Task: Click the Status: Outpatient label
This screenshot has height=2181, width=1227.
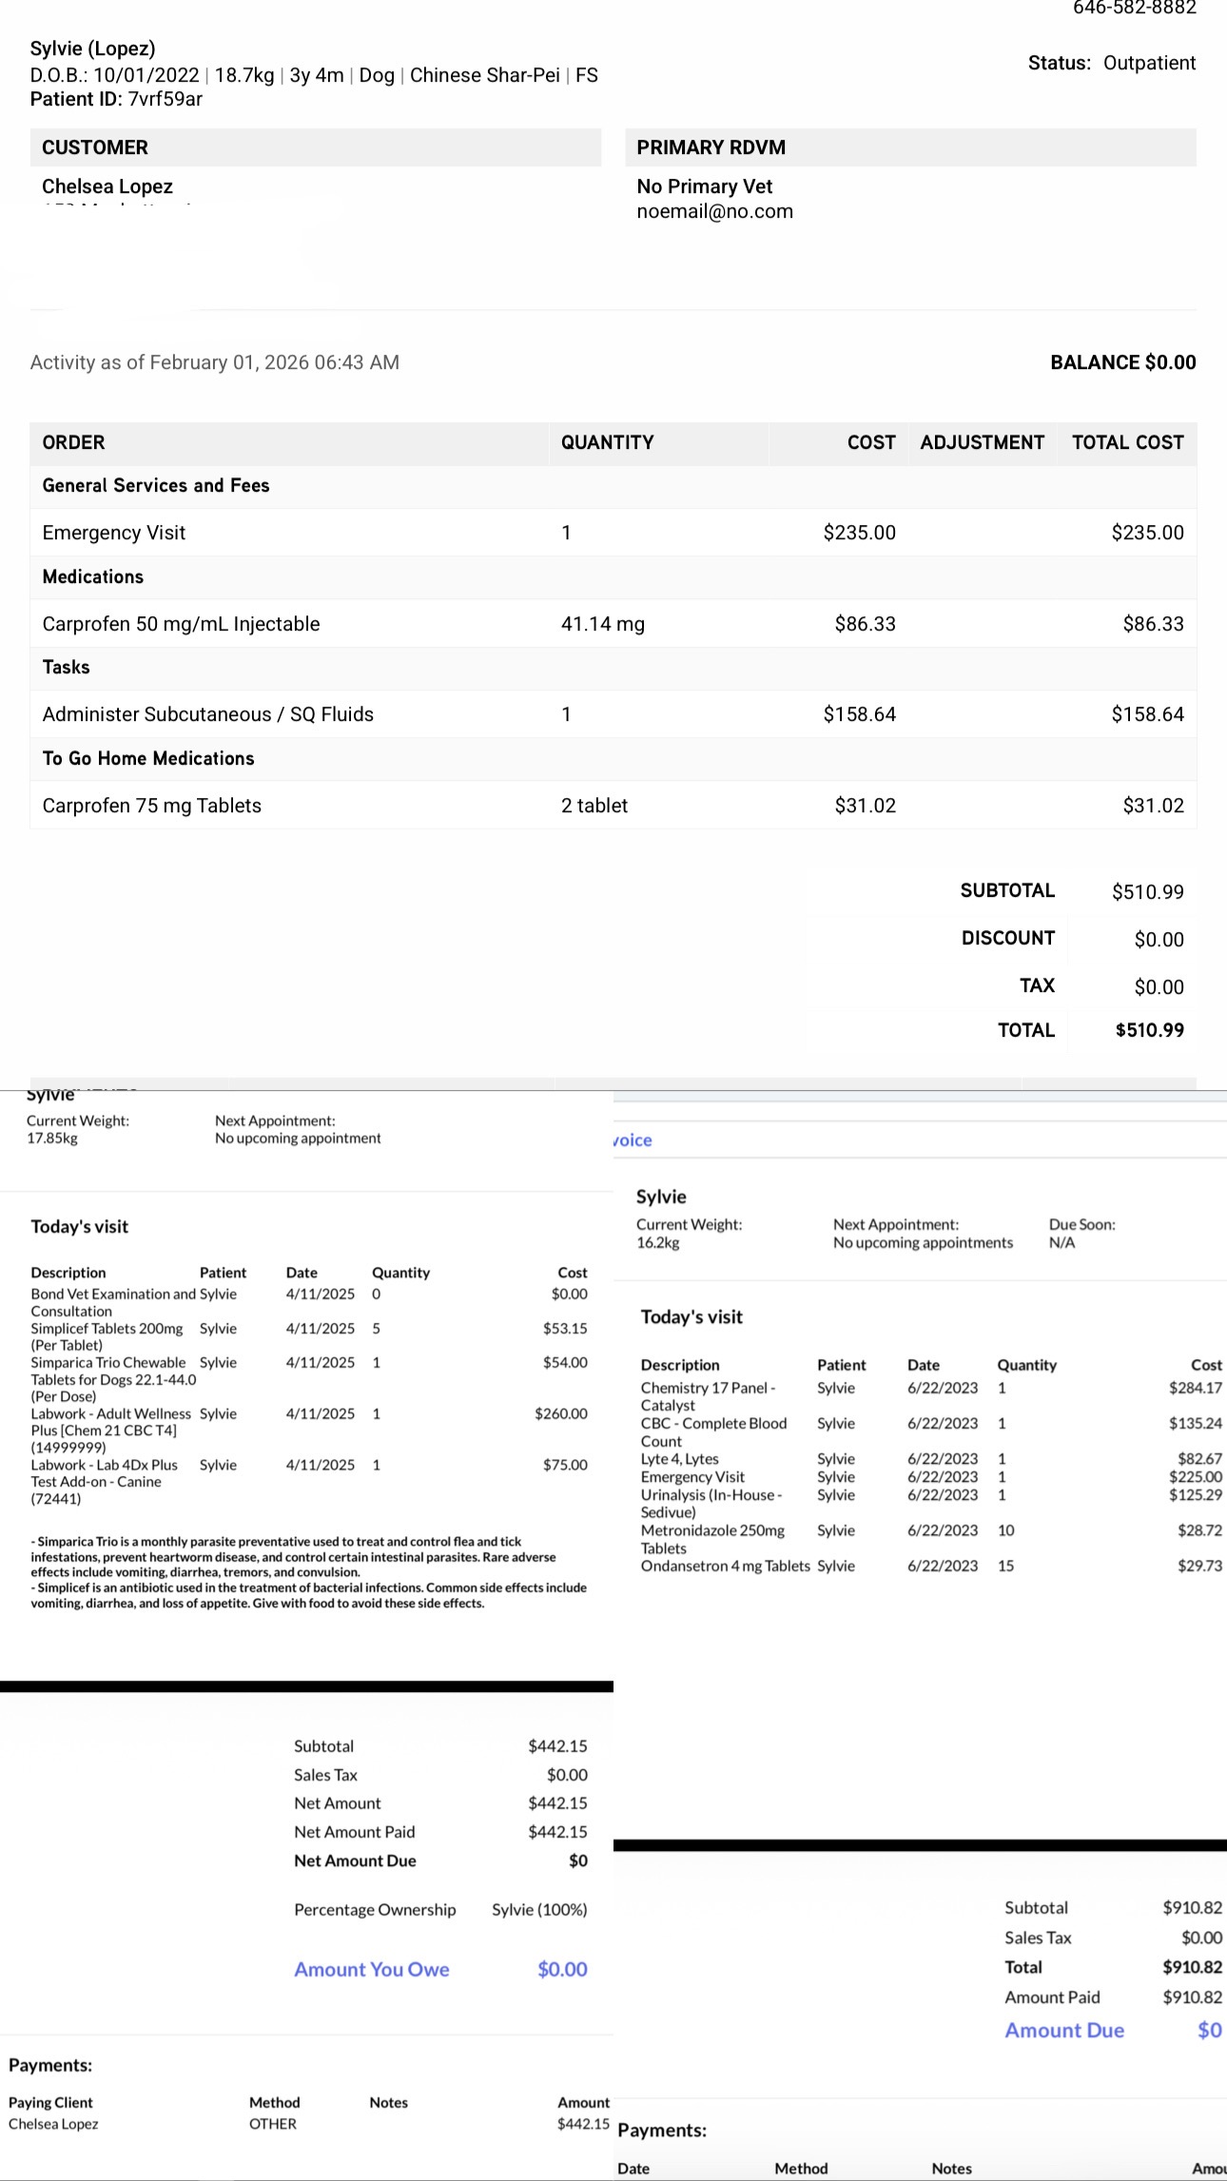Action: [x=1111, y=63]
